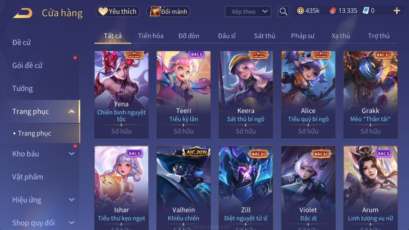The width and height of the screenshot is (409, 230).
Task: Switch to the Pháp sư tab
Action: tap(303, 36)
